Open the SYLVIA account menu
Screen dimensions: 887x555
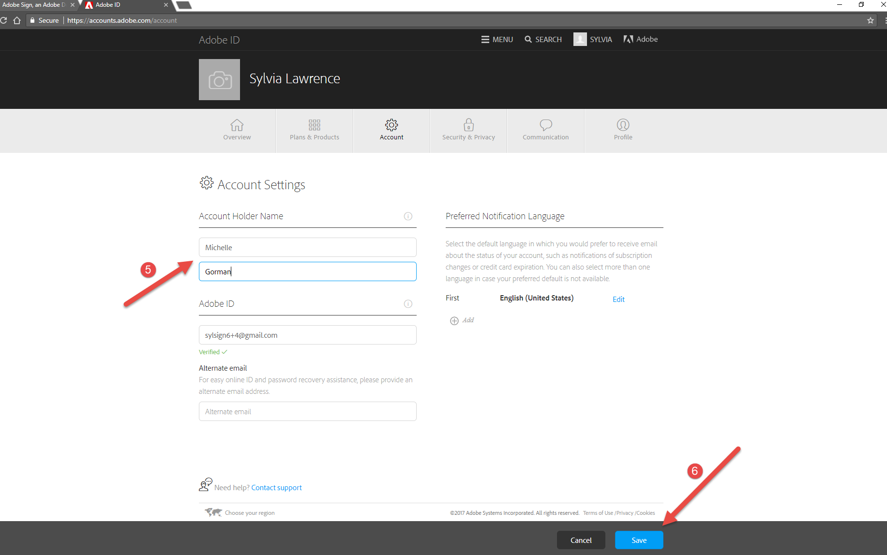[593, 39]
